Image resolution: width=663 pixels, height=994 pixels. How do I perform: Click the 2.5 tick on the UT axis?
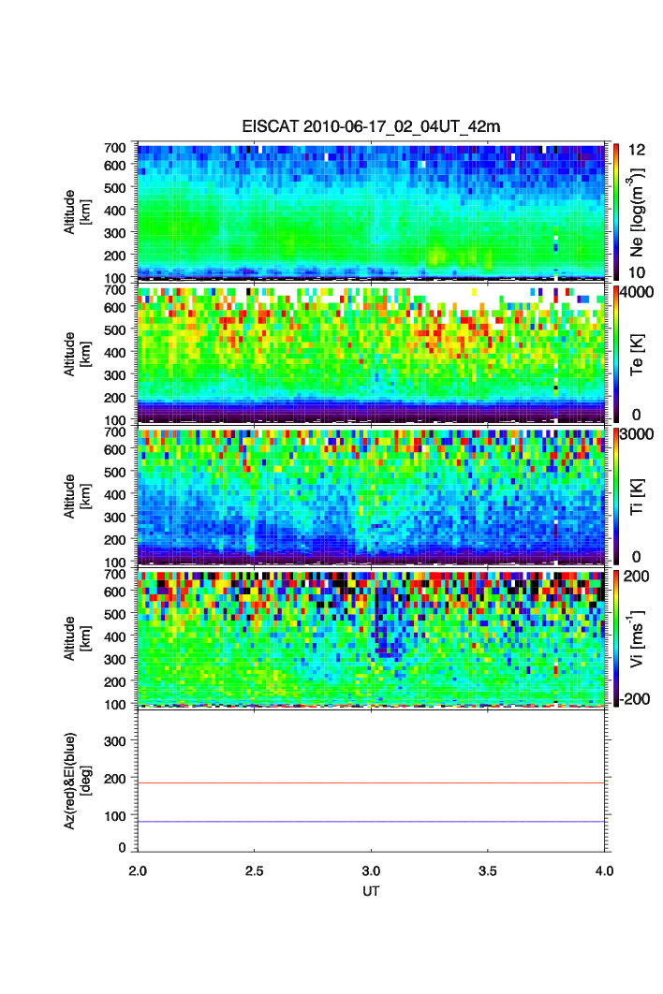[x=255, y=870]
